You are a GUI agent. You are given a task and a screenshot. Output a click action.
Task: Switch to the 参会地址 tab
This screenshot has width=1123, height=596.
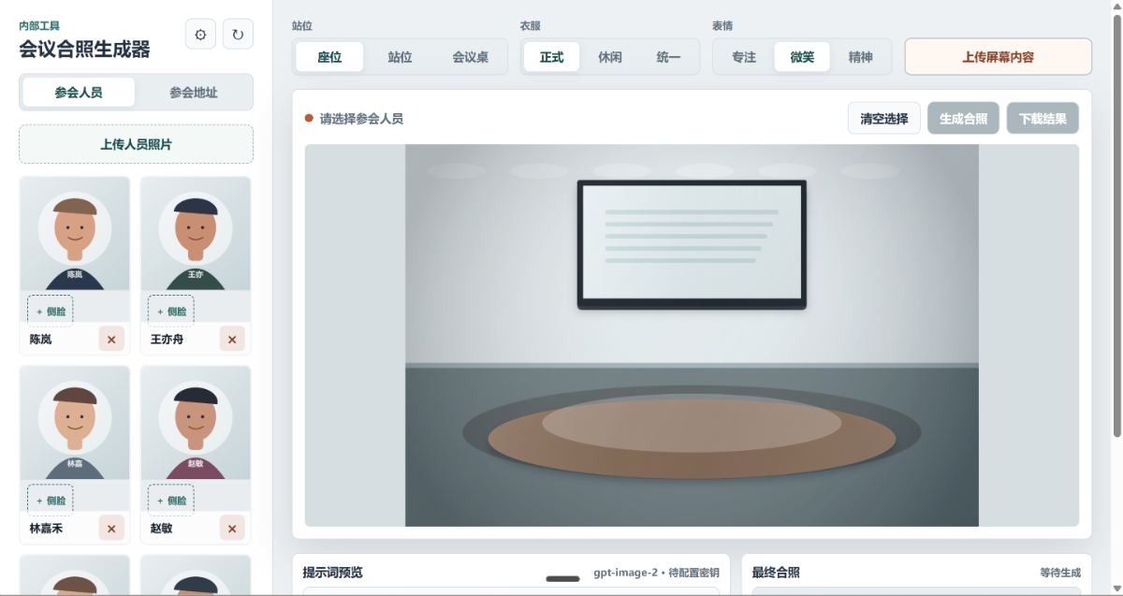coord(194,93)
